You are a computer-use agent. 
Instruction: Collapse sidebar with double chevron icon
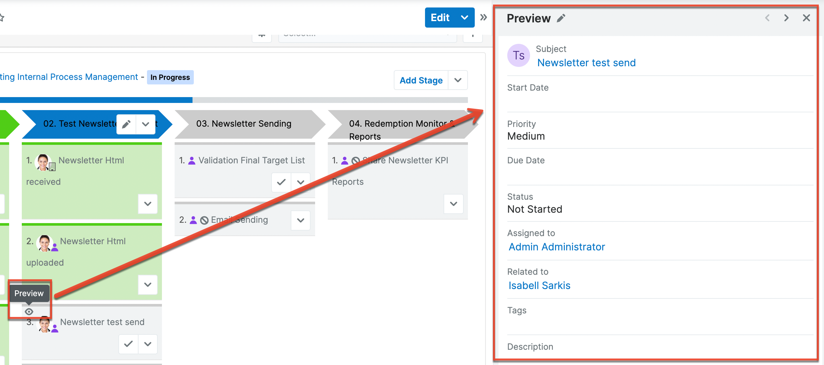484,17
